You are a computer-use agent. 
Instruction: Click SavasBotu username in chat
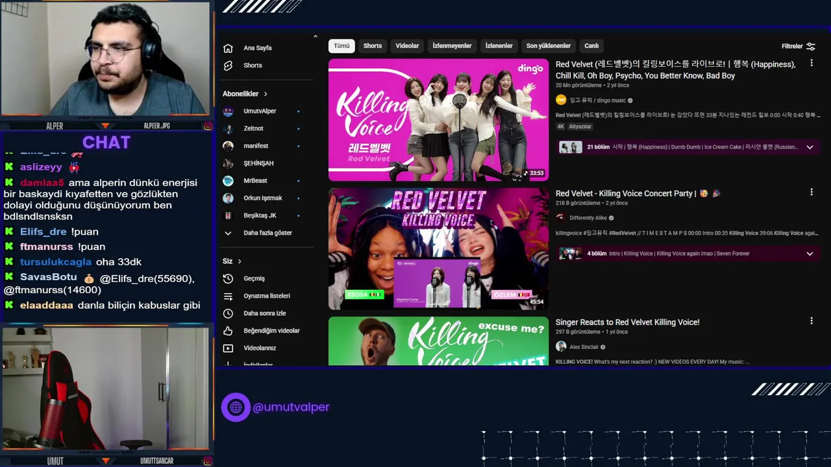click(49, 277)
